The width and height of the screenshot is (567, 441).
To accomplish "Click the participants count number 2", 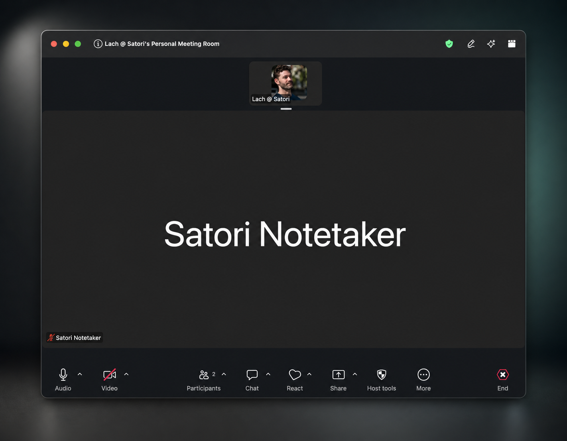I will coord(214,374).
